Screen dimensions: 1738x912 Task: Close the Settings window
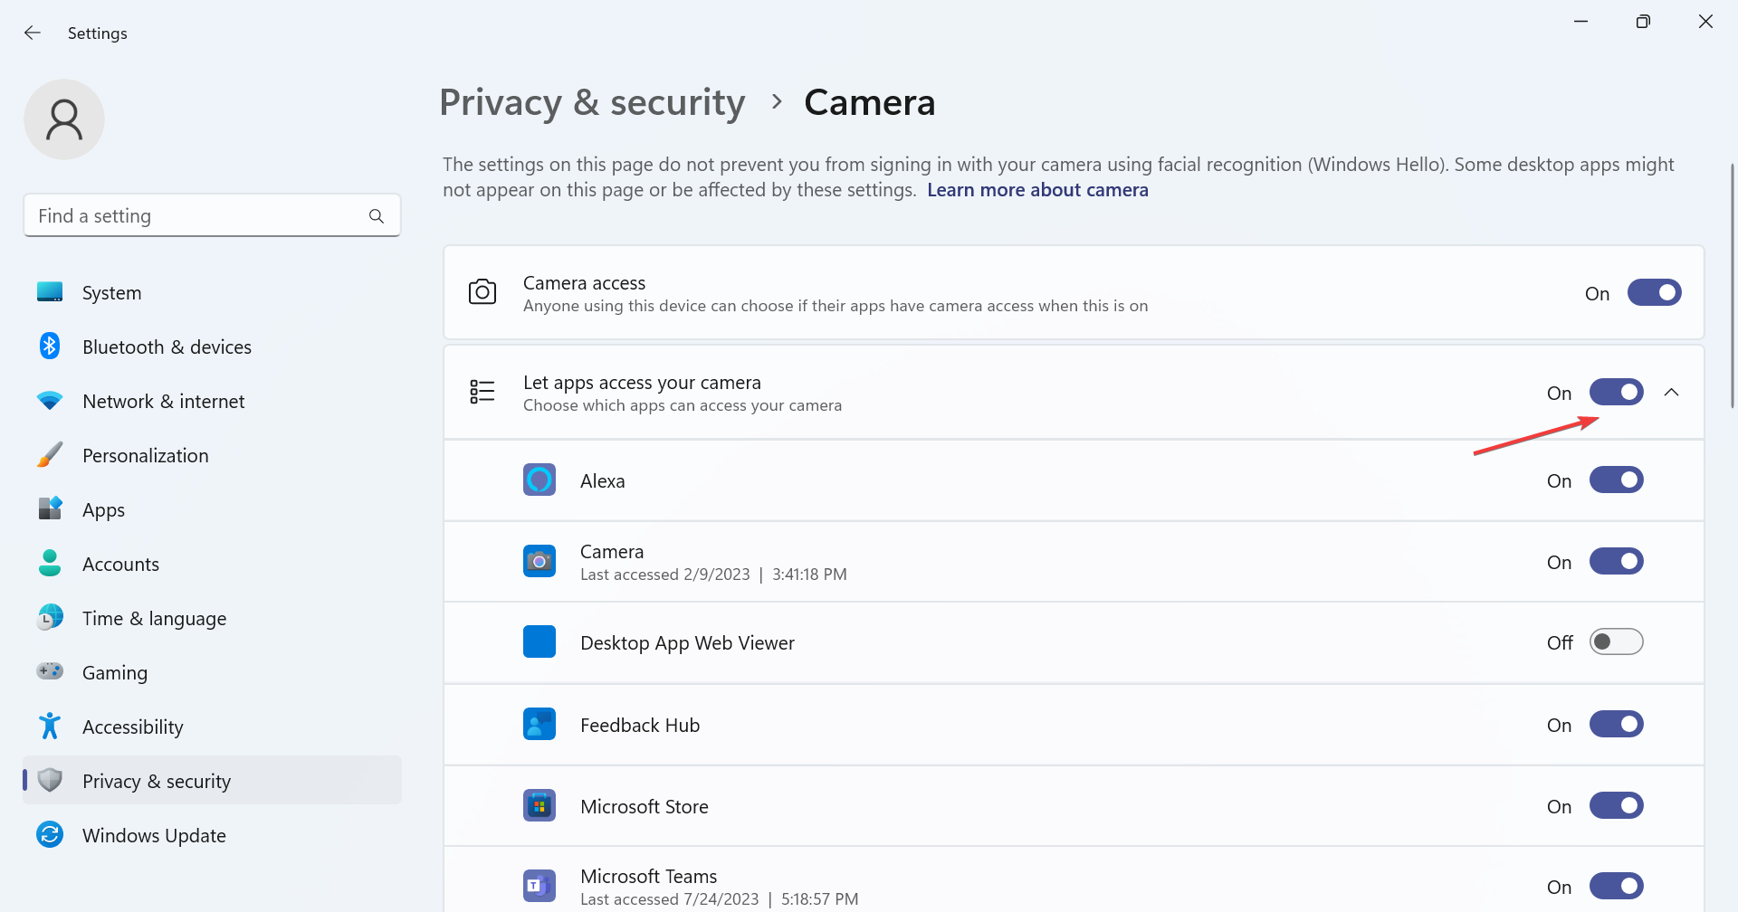point(1705,21)
